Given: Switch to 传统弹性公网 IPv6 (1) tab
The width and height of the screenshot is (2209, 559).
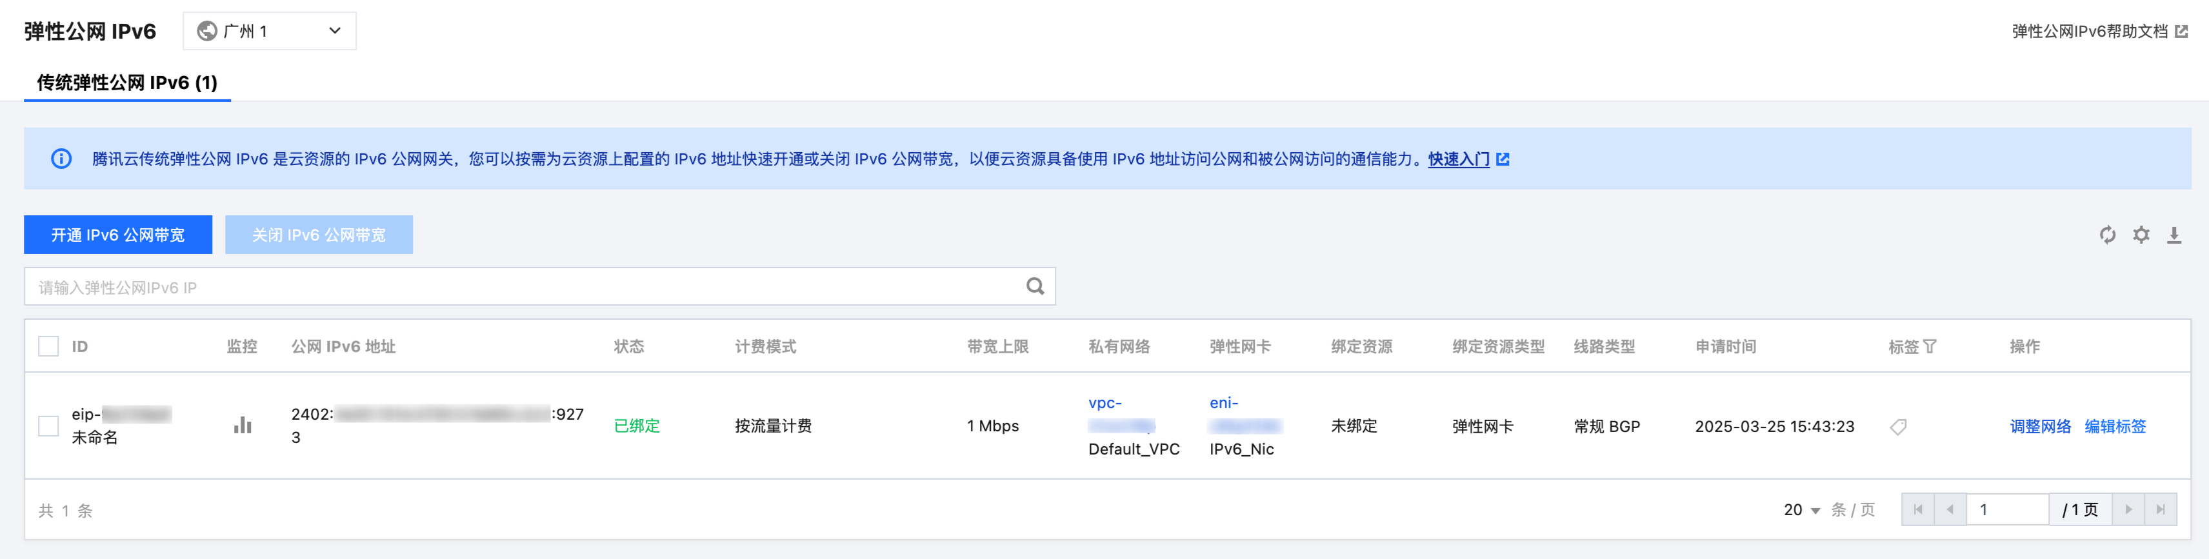Looking at the screenshot, I should 127,83.
